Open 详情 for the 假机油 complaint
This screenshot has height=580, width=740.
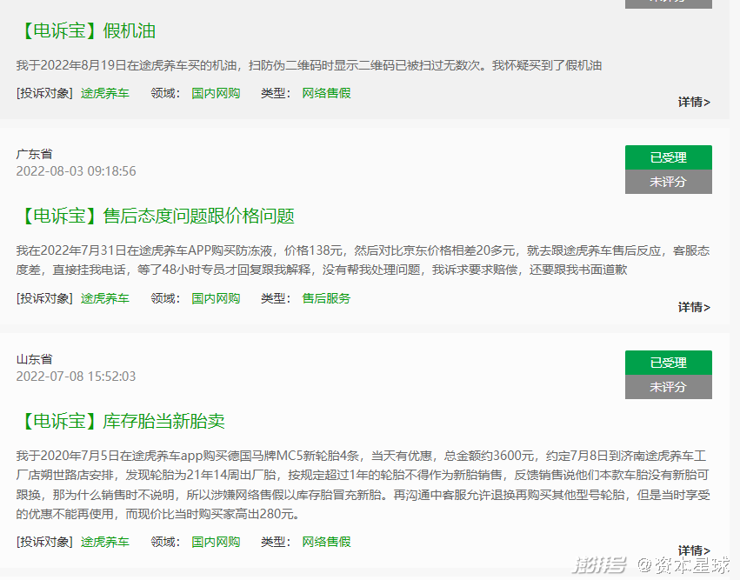694,102
